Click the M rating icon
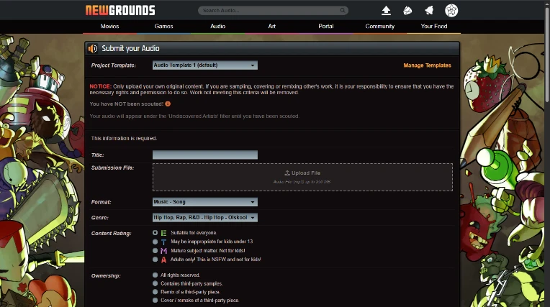This screenshot has height=307, width=550. (x=163, y=251)
